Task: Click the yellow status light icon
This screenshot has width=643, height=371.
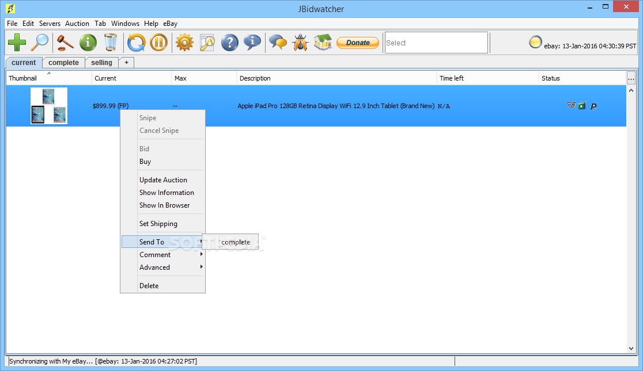Action: (x=535, y=42)
